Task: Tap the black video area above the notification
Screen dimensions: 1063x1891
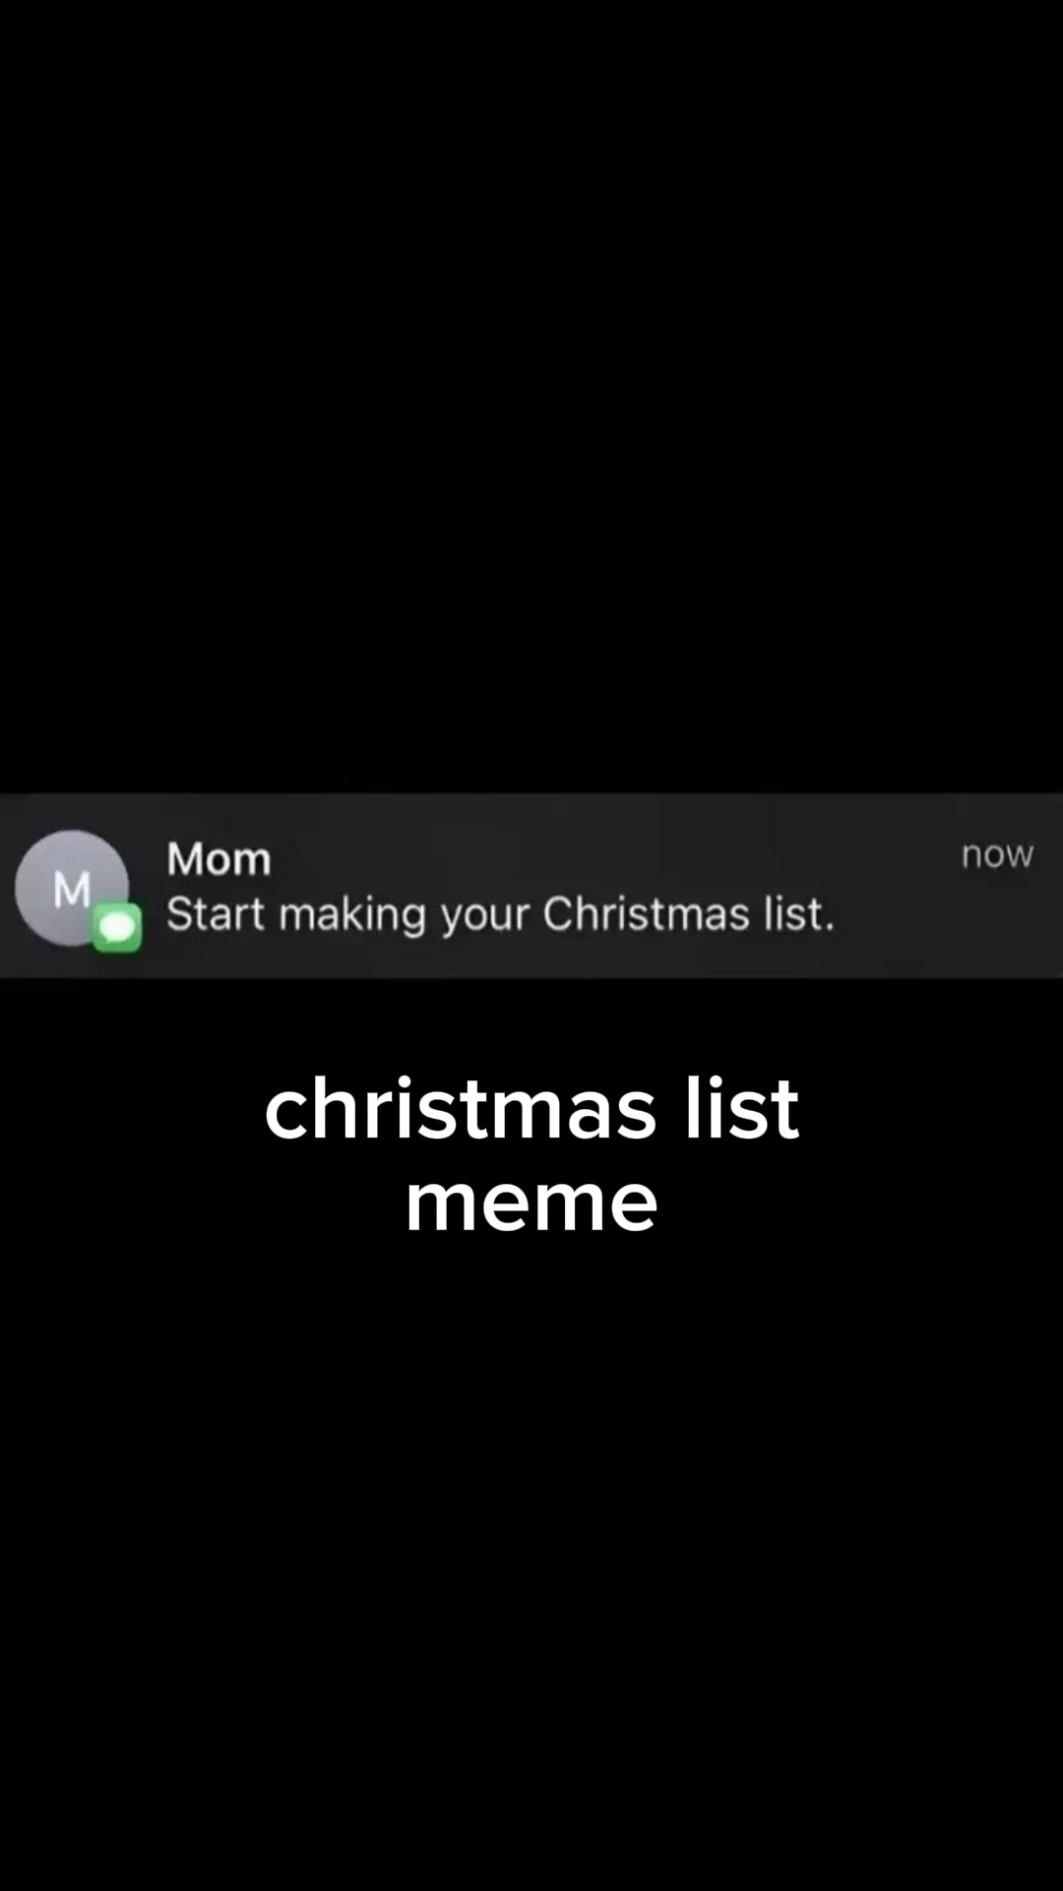Action: pyautogui.click(x=531, y=394)
